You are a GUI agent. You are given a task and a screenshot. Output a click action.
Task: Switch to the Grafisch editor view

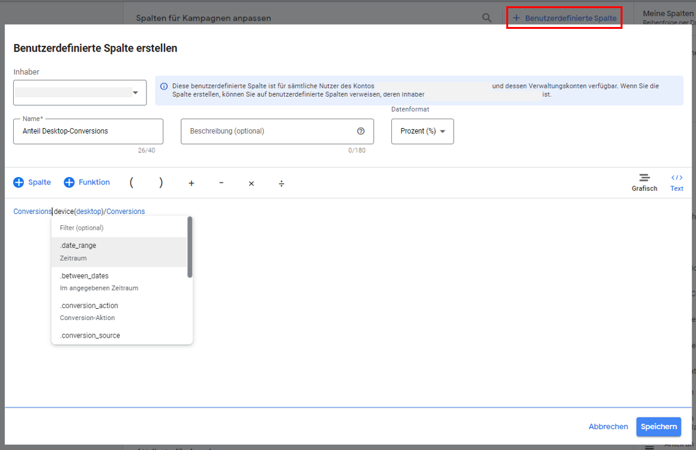(644, 183)
